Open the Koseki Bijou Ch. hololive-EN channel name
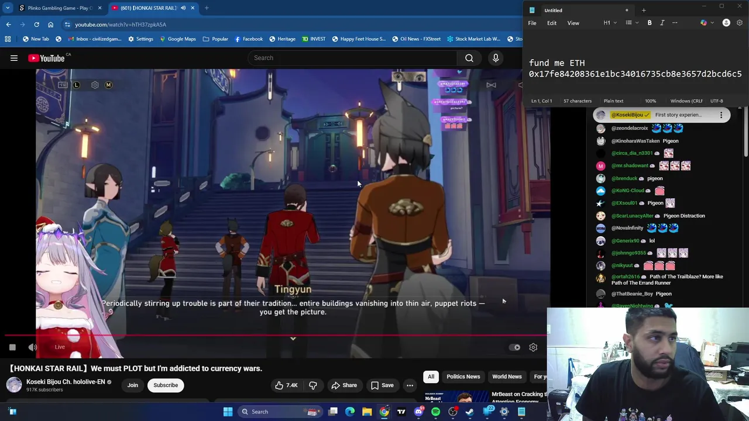The image size is (749, 421). coord(66,382)
